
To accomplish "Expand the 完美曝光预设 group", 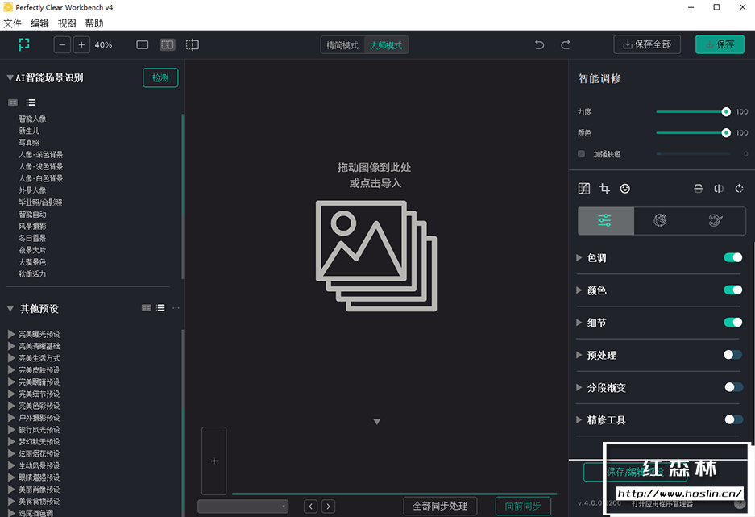I will (x=11, y=334).
